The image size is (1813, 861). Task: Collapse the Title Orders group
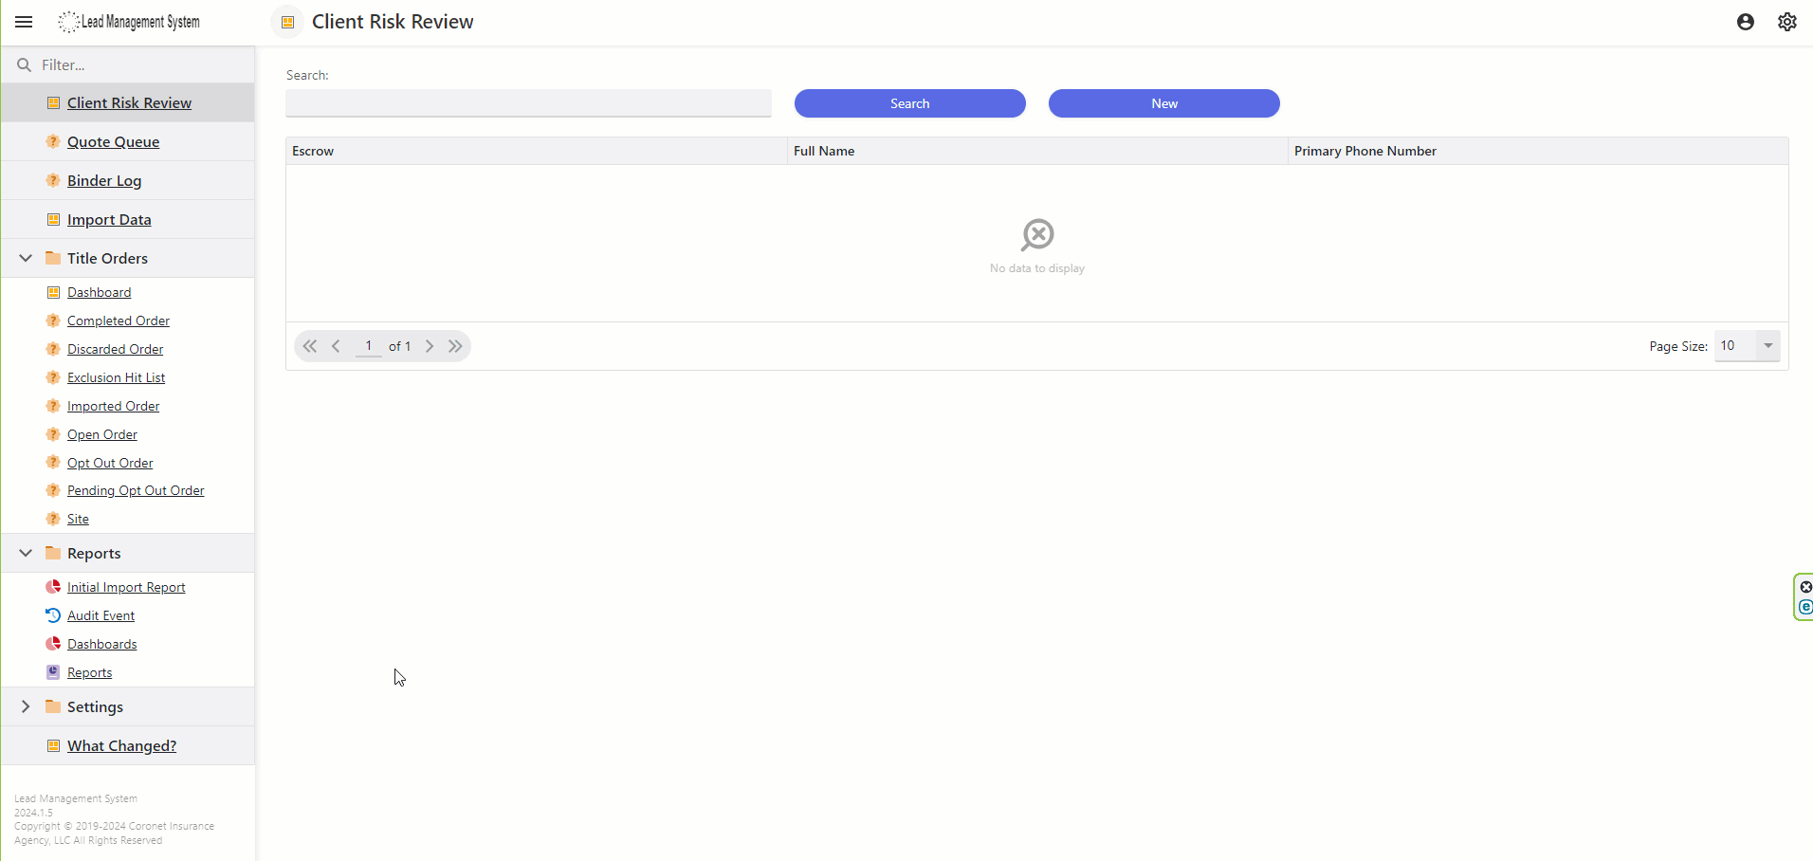tap(26, 258)
